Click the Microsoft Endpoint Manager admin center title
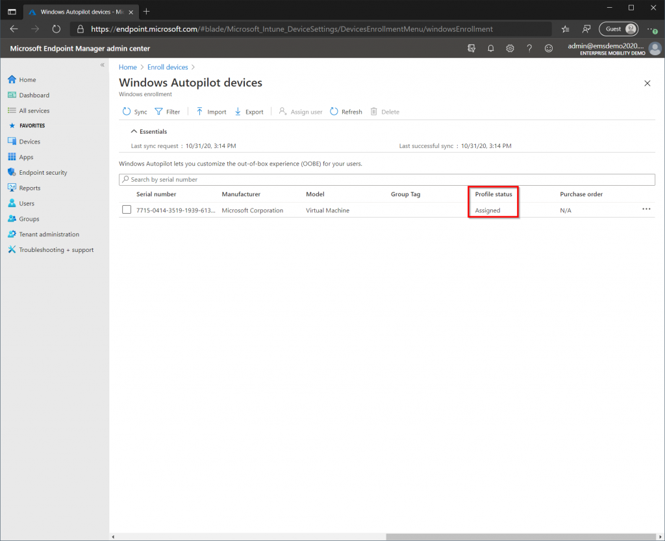665x541 pixels. point(80,48)
